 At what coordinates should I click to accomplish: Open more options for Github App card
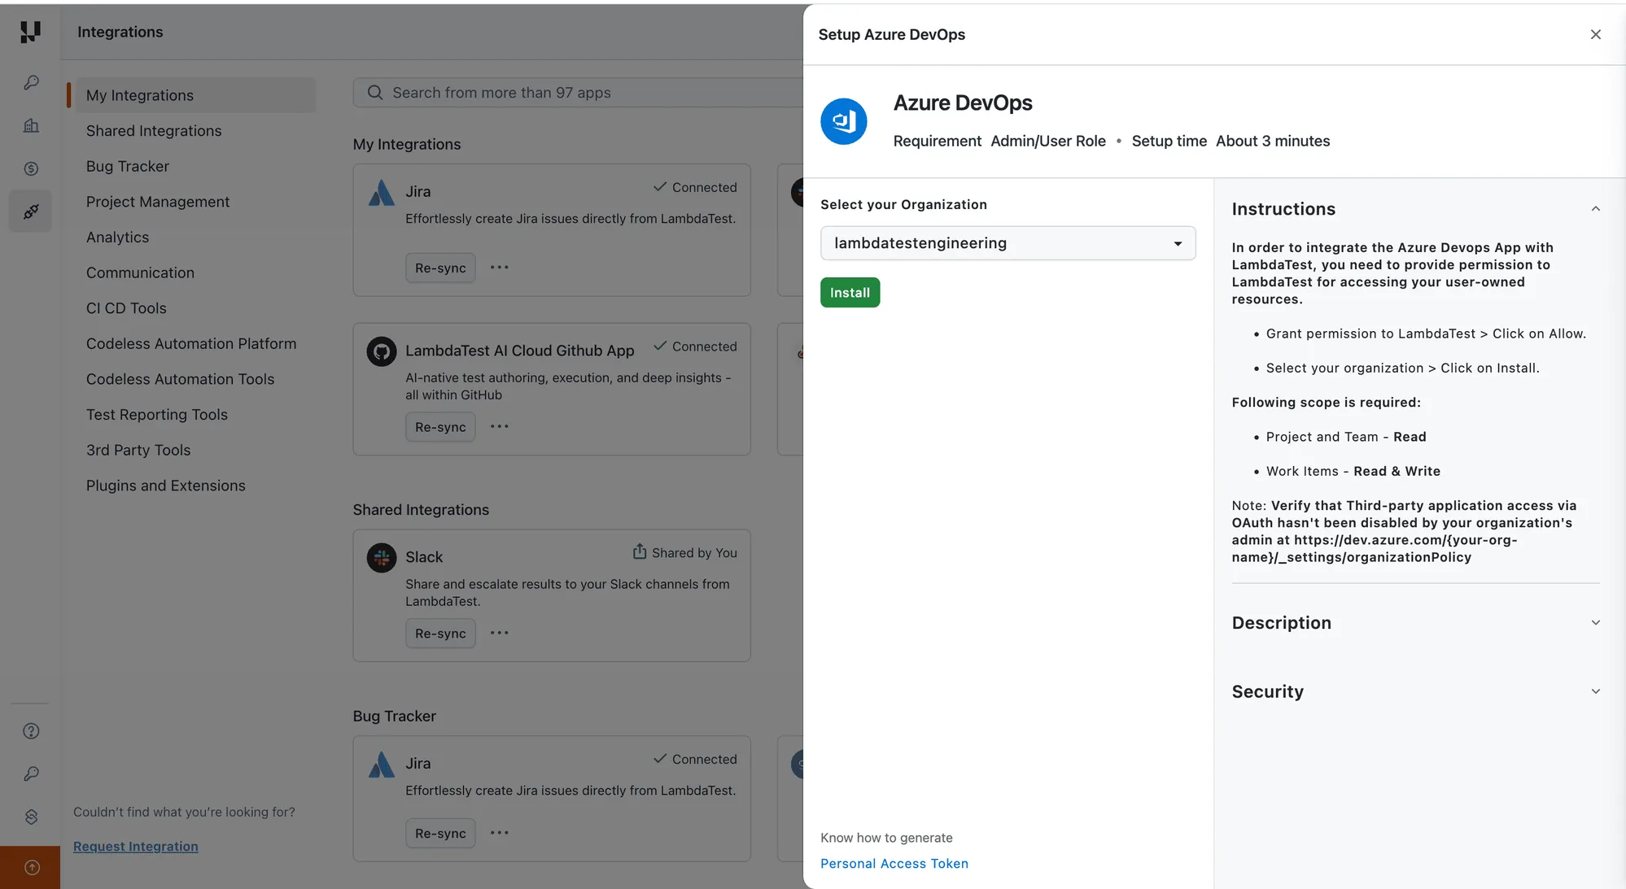click(x=499, y=427)
